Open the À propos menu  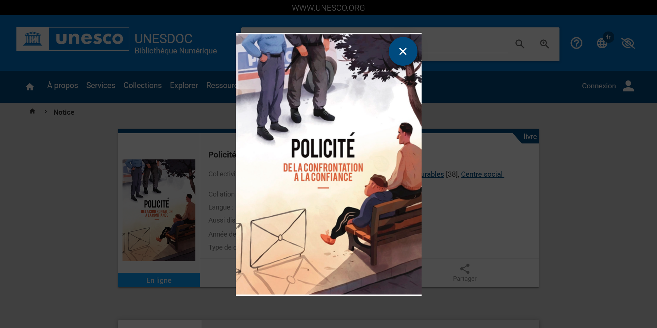[63, 86]
